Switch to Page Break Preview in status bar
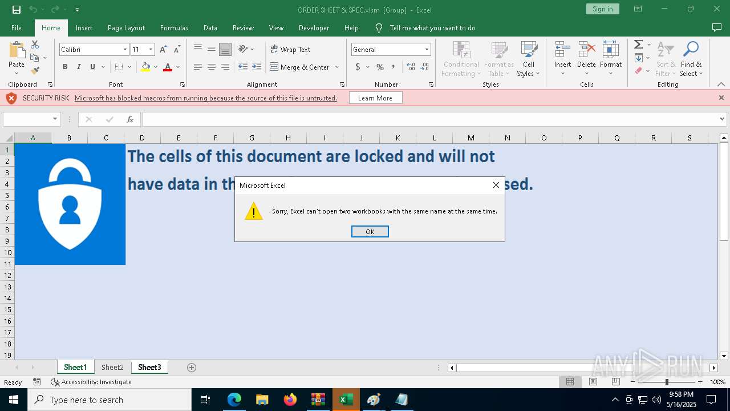Viewport: 730px width, 411px height. 616,382
